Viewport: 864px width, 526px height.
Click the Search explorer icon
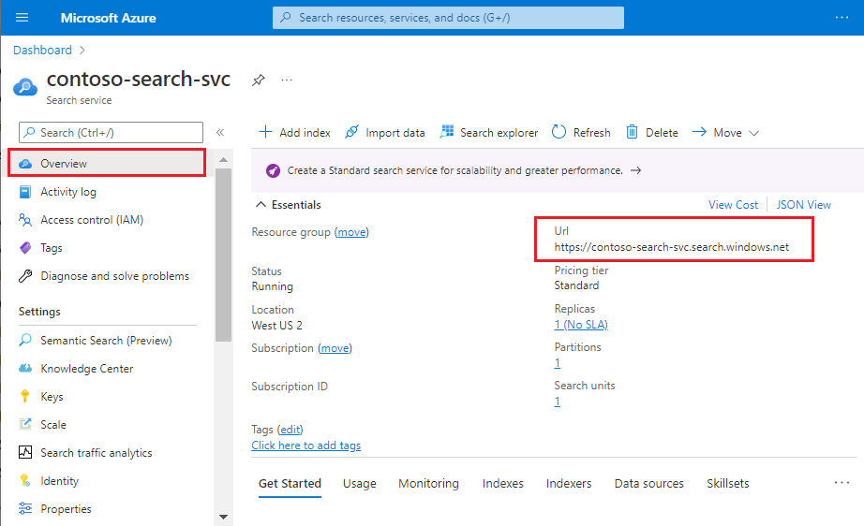(x=447, y=132)
